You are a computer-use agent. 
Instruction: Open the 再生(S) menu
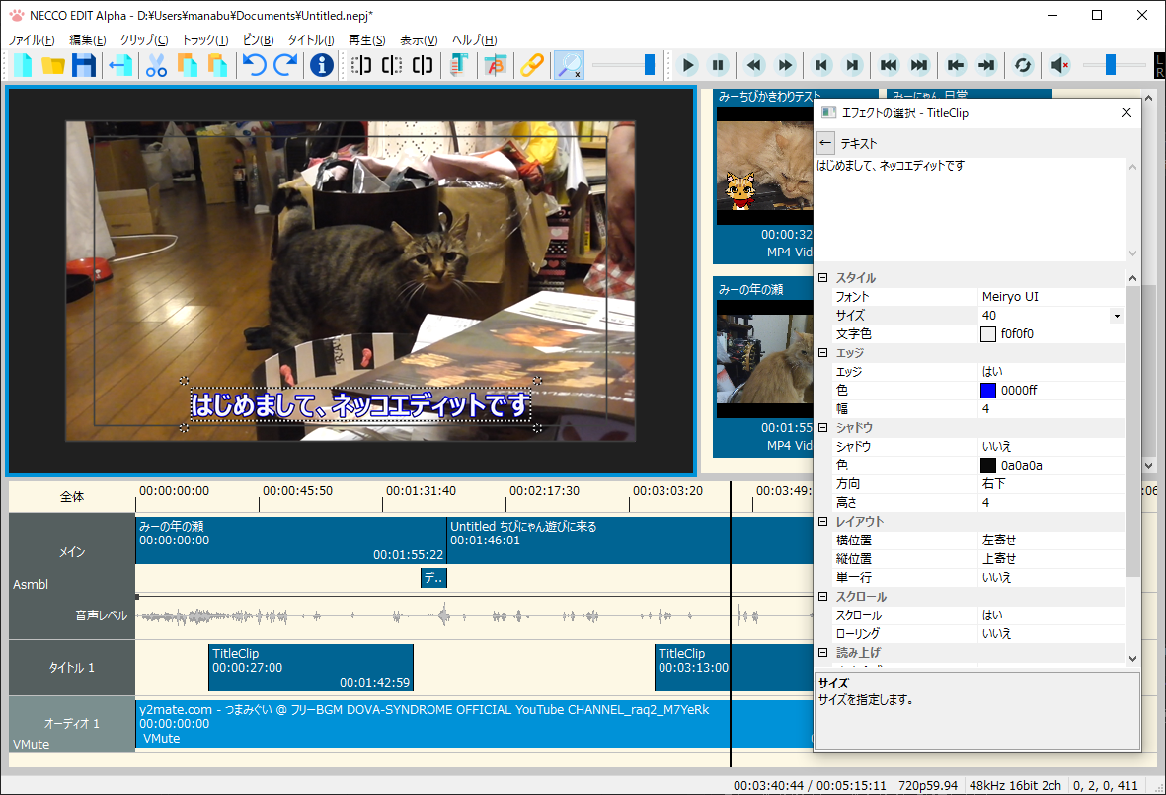pyautogui.click(x=366, y=40)
